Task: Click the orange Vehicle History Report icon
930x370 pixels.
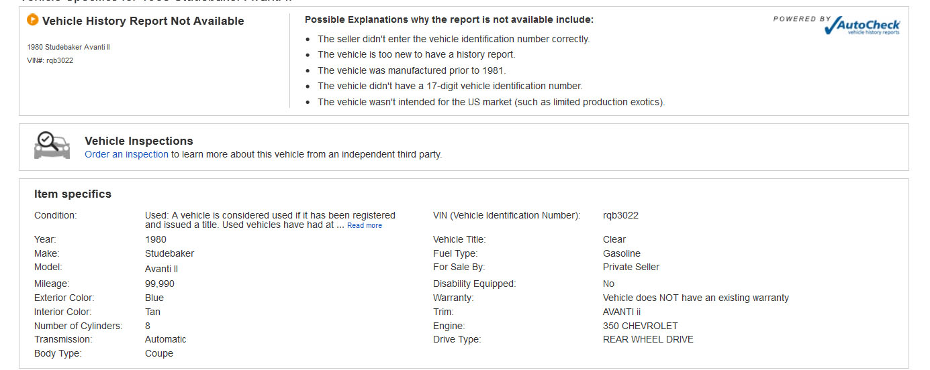Action: pyautogui.click(x=32, y=20)
